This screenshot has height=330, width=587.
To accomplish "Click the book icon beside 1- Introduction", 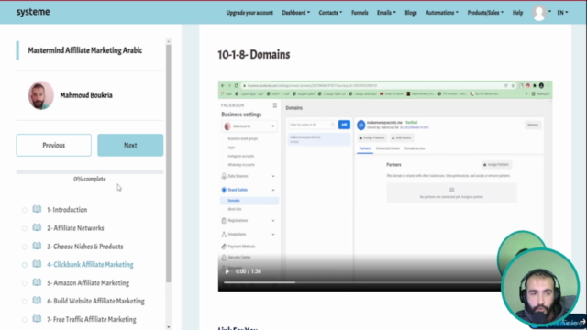I will [x=37, y=209].
